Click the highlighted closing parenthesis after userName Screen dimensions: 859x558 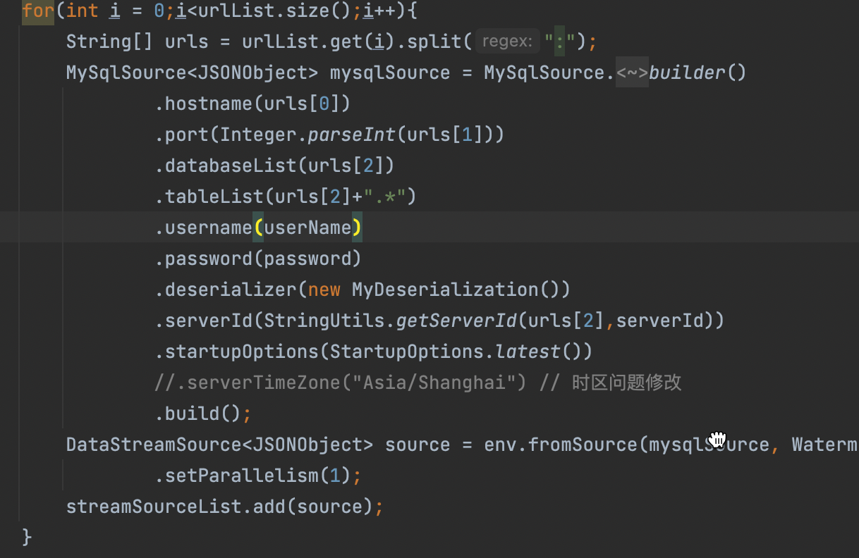pos(357,228)
